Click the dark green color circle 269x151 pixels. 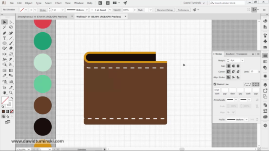pyautogui.click(x=43, y=41)
